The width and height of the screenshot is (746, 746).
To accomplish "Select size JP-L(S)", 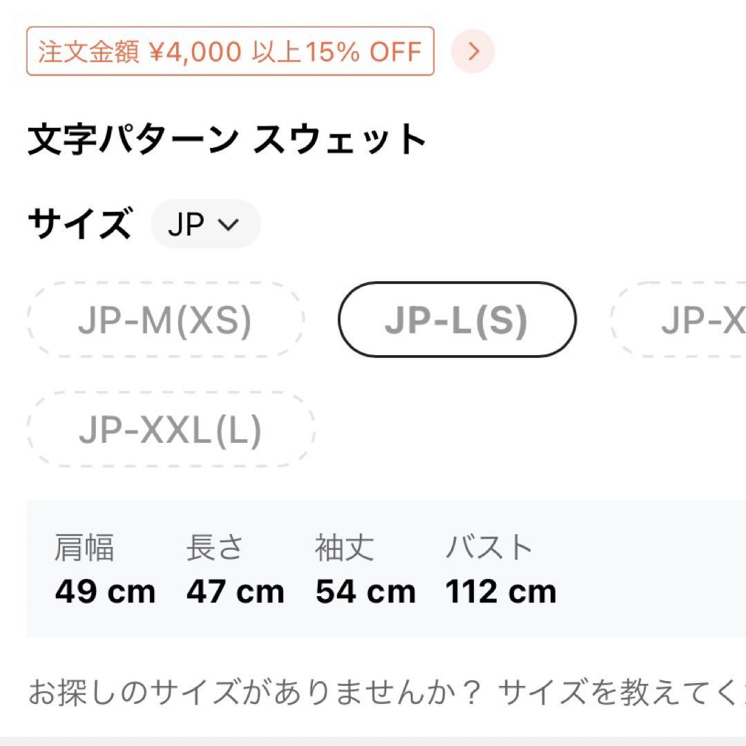I will pos(457,320).
